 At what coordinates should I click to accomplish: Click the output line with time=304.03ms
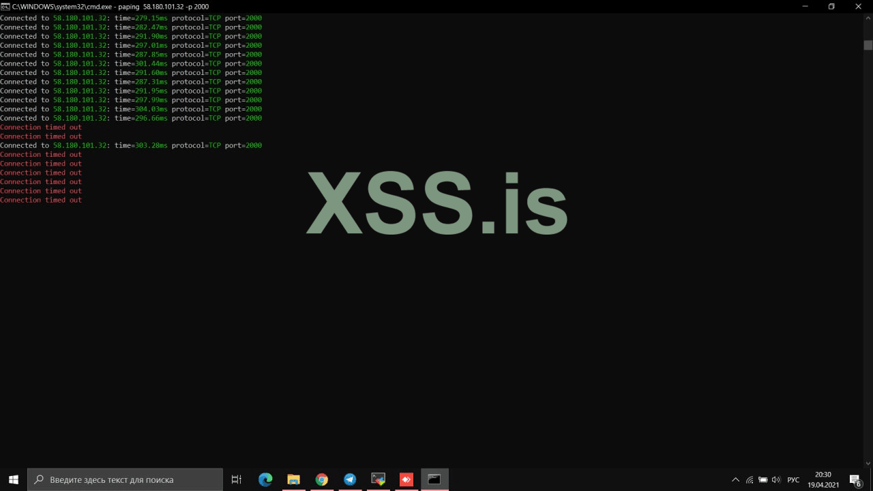click(x=131, y=109)
